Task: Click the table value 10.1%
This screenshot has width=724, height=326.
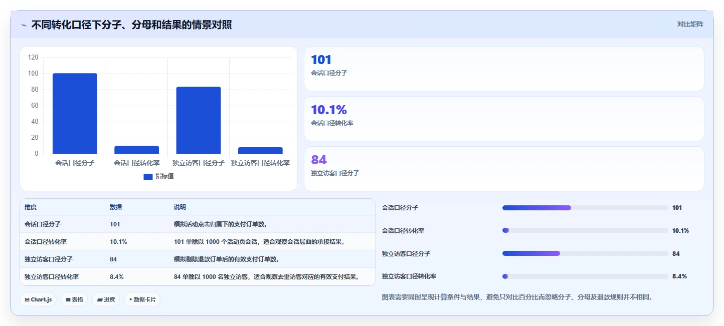Action: 118,242
